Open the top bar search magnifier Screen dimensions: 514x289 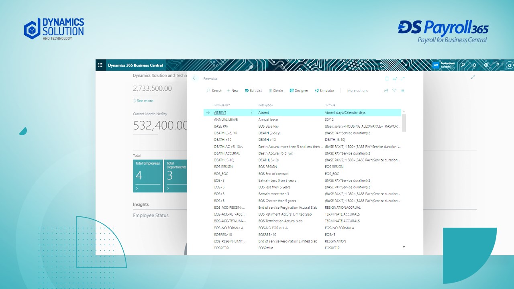(x=463, y=65)
